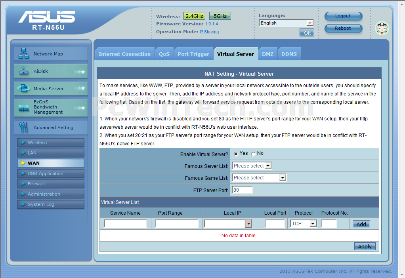Click the FTP Server Port field

(242, 190)
